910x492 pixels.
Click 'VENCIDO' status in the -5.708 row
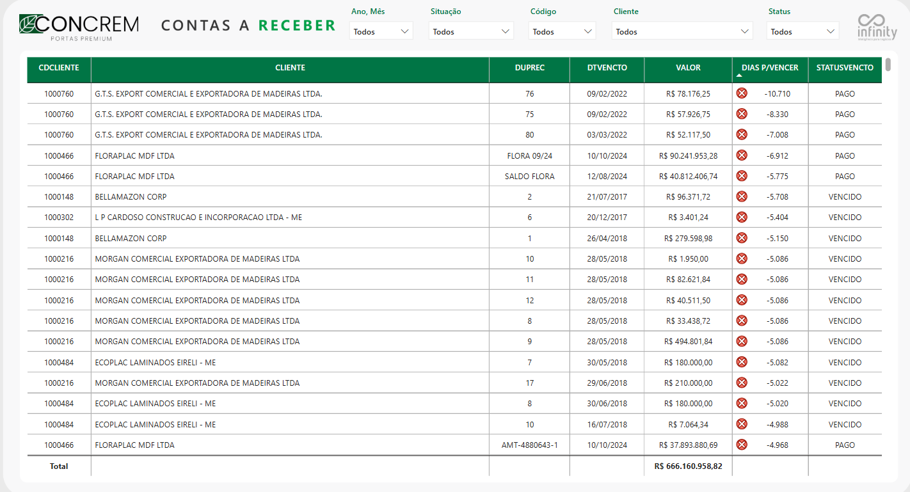(845, 196)
